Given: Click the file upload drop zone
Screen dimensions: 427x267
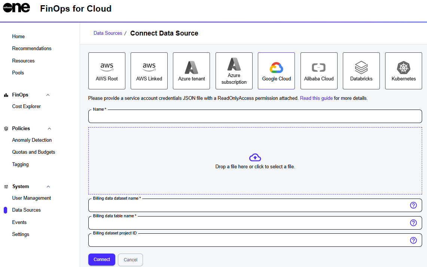Looking at the screenshot, I should (255, 161).
